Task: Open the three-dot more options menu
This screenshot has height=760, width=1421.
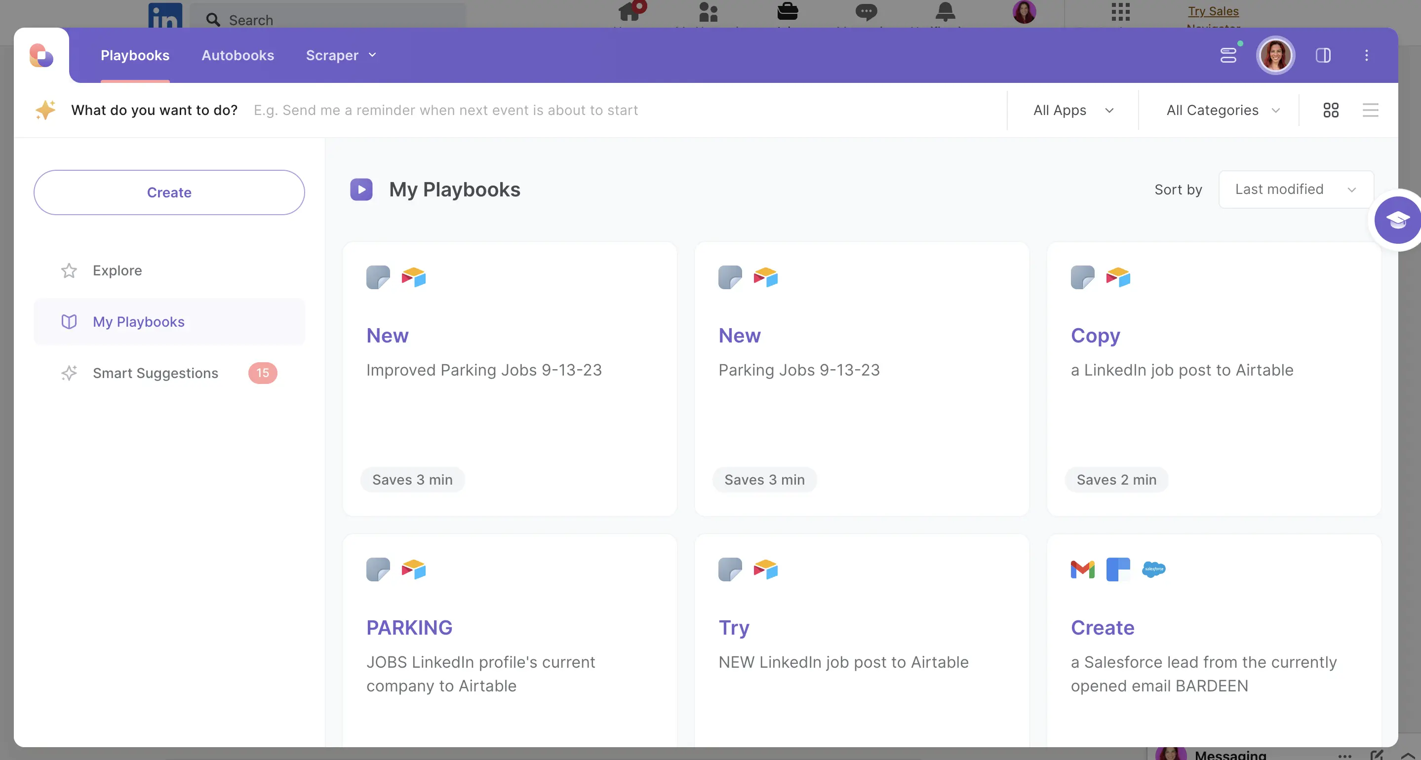Action: (x=1366, y=55)
